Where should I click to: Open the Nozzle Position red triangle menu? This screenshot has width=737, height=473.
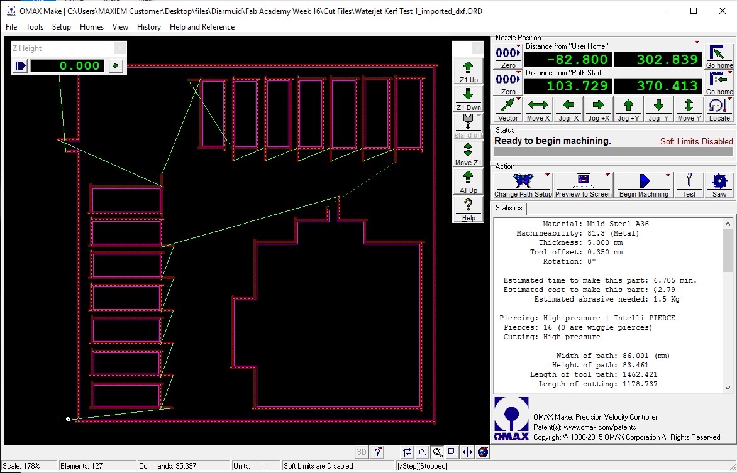tap(697, 42)
